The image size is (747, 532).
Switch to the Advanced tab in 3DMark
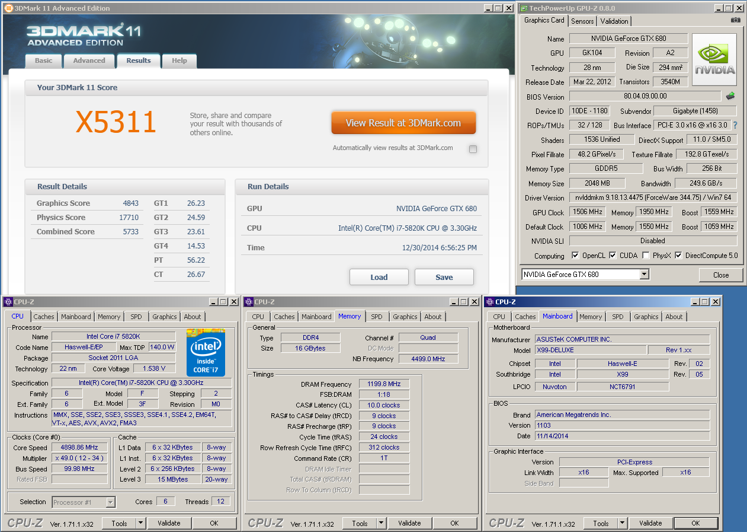pos(89,60)
